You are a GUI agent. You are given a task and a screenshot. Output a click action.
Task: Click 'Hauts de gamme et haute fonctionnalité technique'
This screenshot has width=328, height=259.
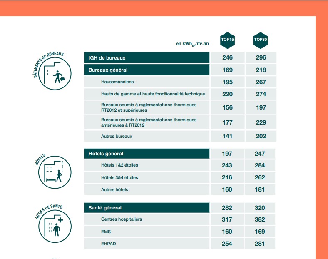point(153,94)
